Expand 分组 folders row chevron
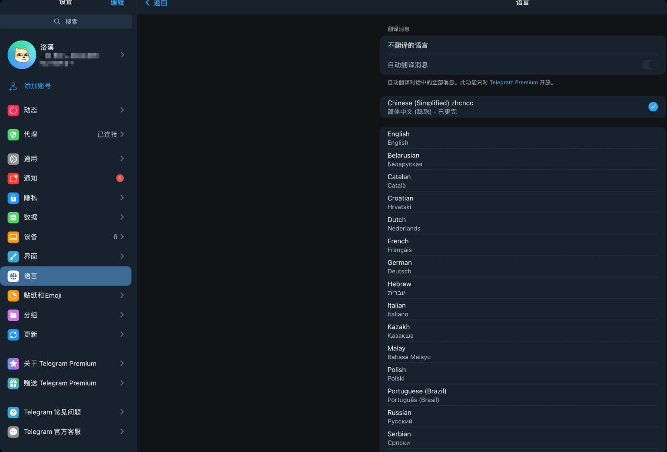The image size is (667, 452). click(122, 315)
